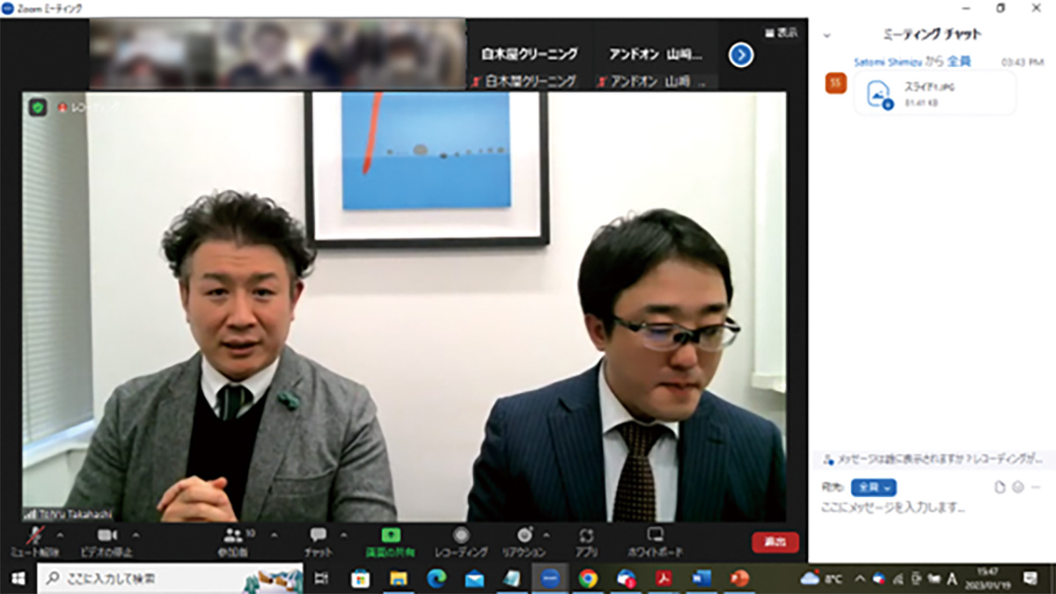Open Microsoft Word from taskbar

701,578
